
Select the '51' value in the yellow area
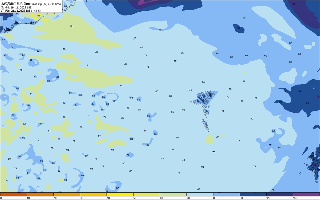(38, 16)
